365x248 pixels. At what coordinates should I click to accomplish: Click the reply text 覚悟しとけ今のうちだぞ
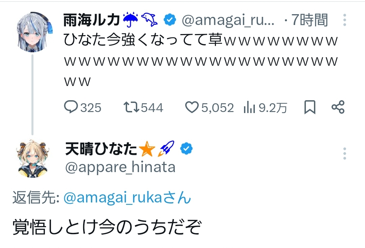pos(107,227)
